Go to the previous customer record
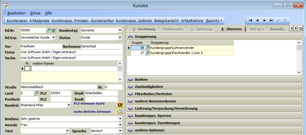 [257, 21]
